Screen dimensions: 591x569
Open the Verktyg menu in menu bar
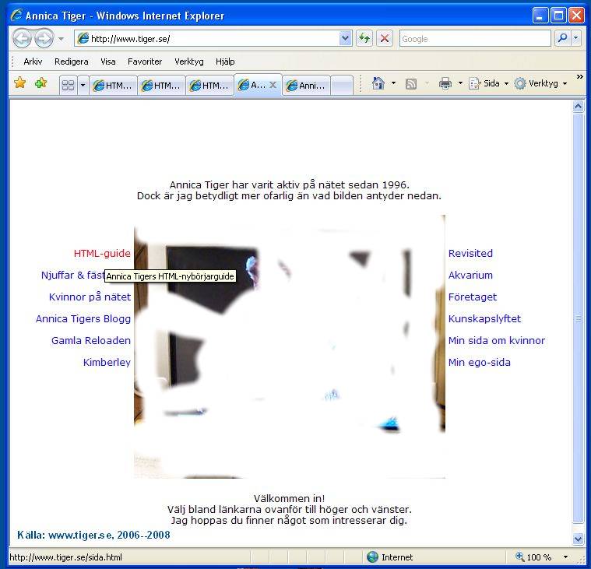coord(189,61)
